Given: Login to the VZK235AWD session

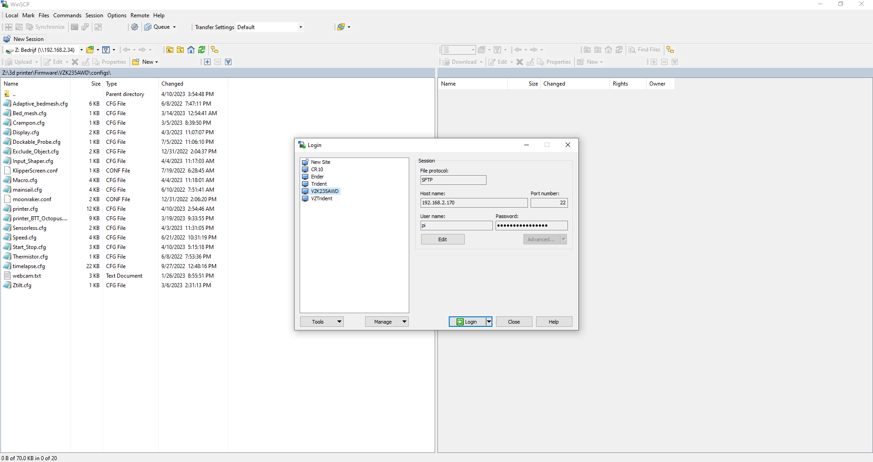Looking at the screenshot, I should click(x=468, y=321).
